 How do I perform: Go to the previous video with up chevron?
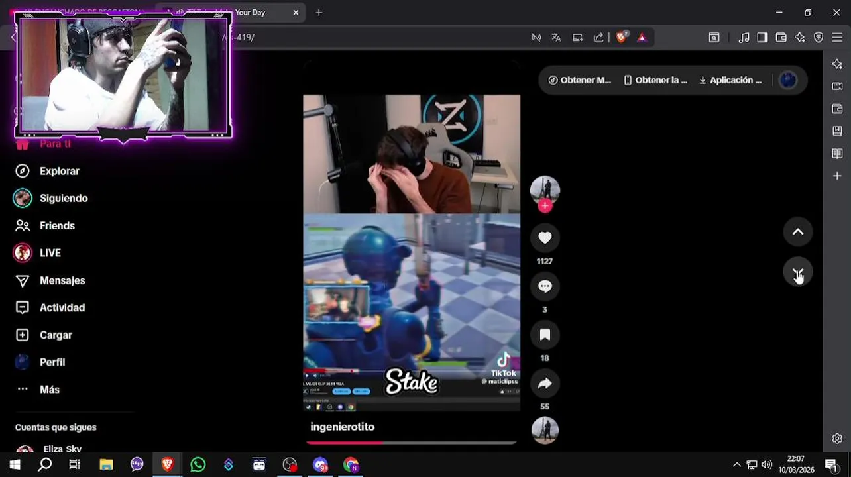pos(798,232)
